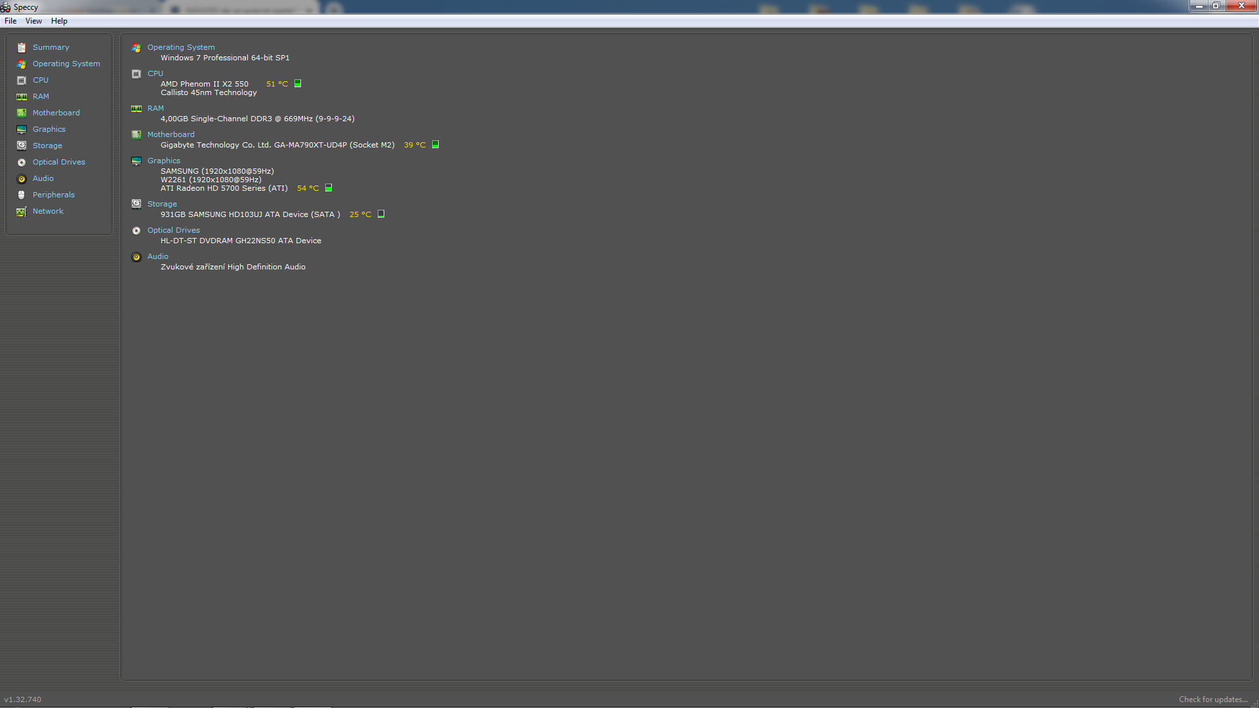
Task: Open the Audio heading link in summary
Action: click(x=158, y=256)
